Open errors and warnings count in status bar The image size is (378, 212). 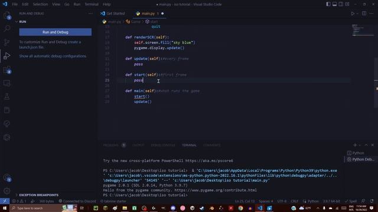19,201
